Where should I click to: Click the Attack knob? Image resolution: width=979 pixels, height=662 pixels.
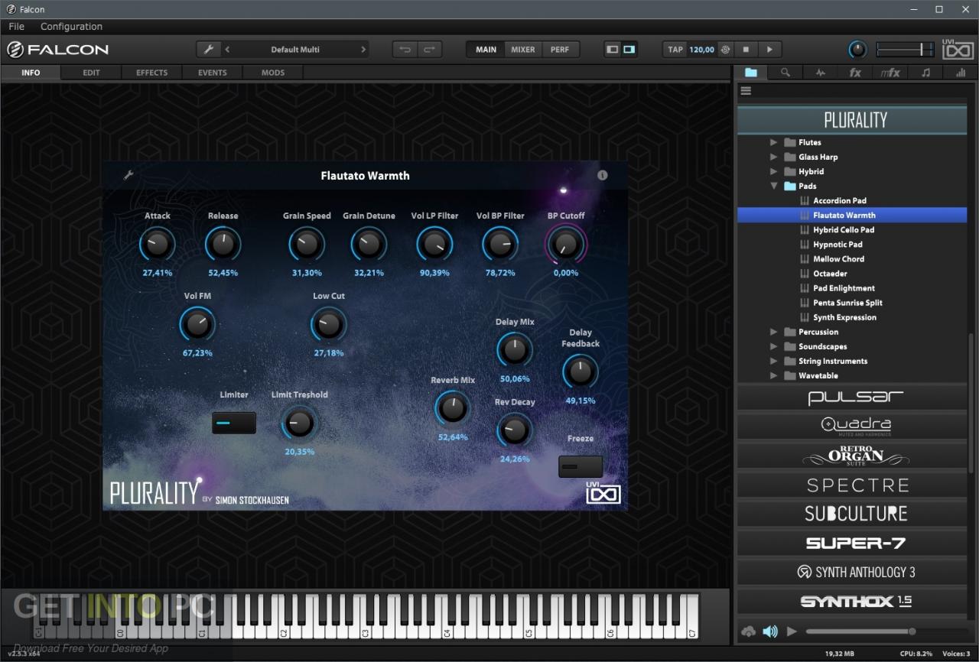(x=157, y=245)
